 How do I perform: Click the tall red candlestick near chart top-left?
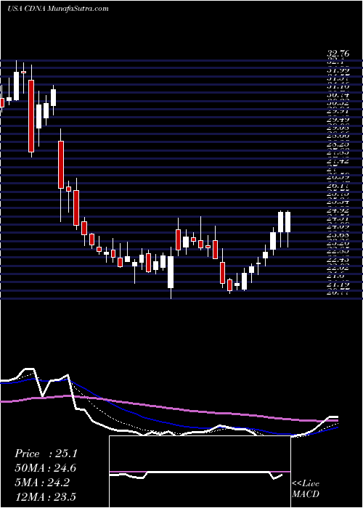point(31,115)
